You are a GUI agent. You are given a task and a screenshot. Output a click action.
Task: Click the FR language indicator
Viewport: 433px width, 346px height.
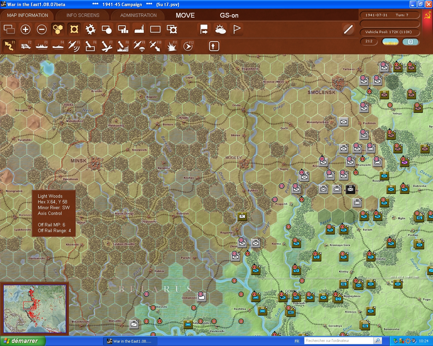pyautogui.click(x=297, y=341)
